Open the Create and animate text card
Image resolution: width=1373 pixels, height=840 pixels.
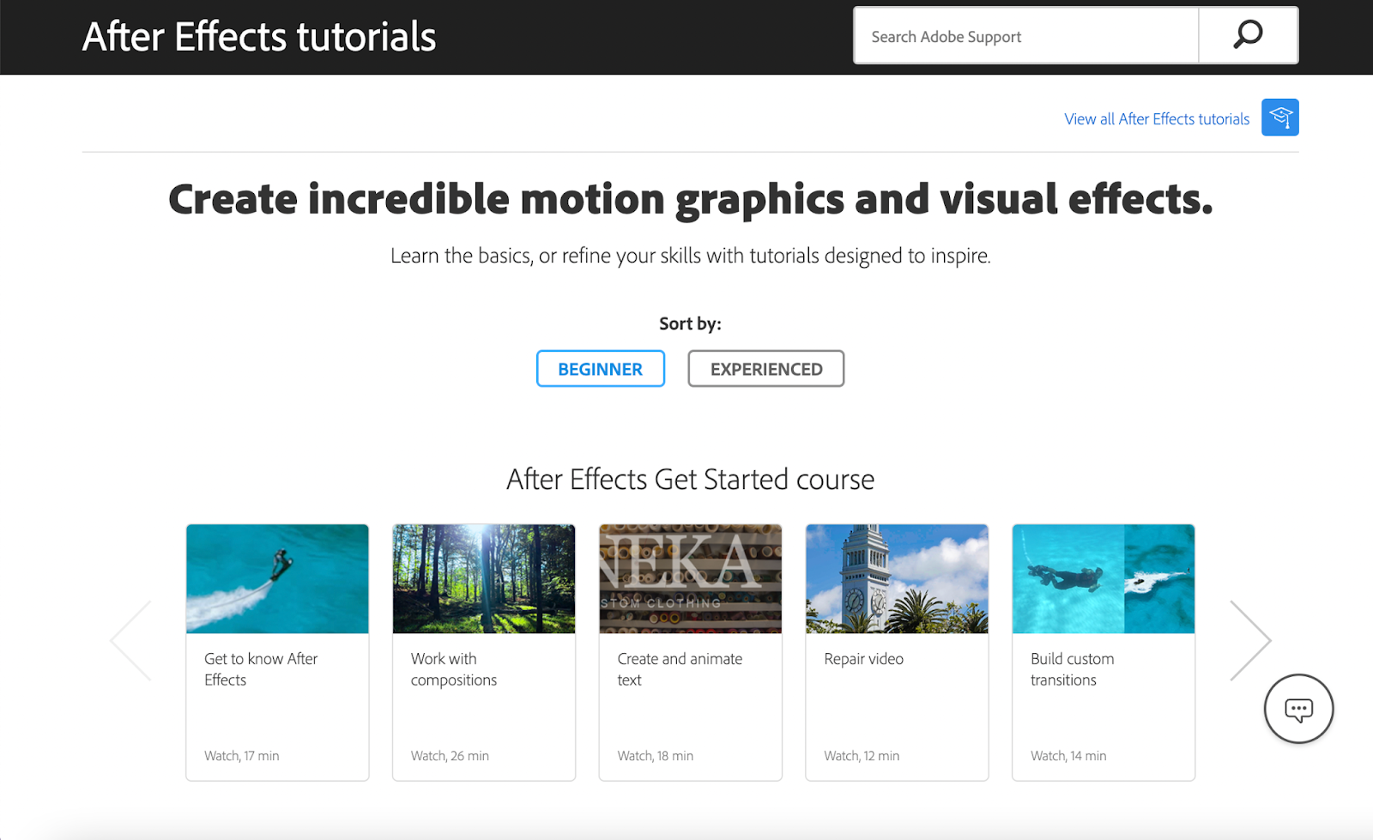(x=679, y=669)
